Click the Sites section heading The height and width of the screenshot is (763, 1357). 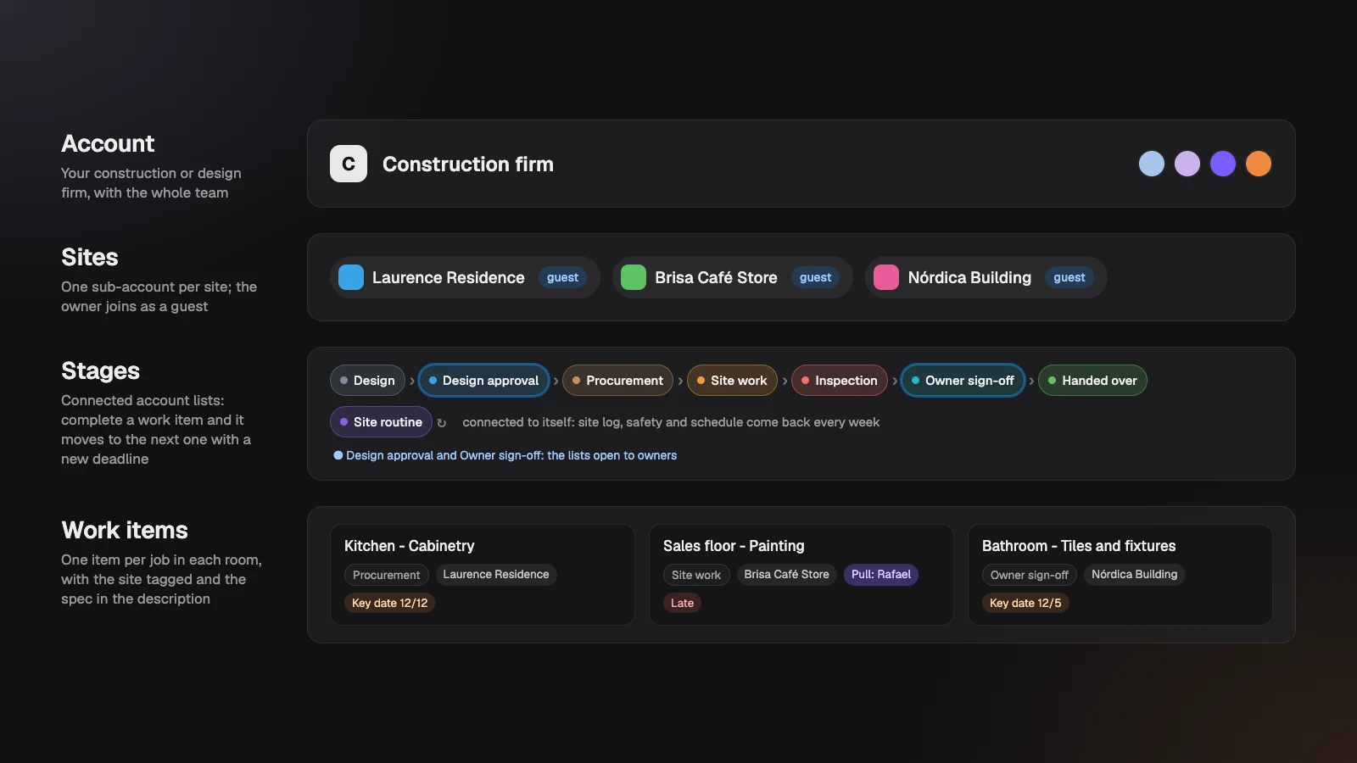point(90,257)
